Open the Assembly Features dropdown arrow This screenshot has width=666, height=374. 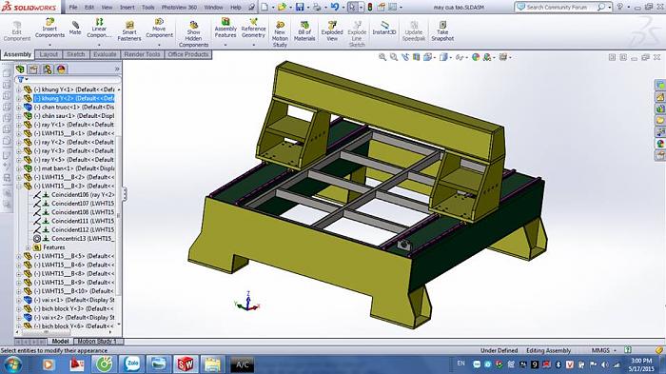(x=225, y=45)
